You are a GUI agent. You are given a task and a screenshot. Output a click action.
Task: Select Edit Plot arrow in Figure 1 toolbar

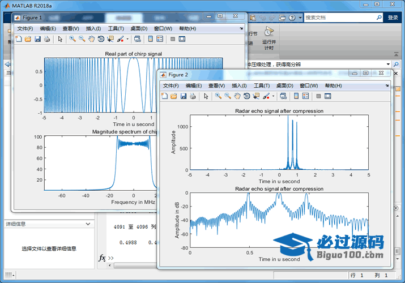click(60, 39)
